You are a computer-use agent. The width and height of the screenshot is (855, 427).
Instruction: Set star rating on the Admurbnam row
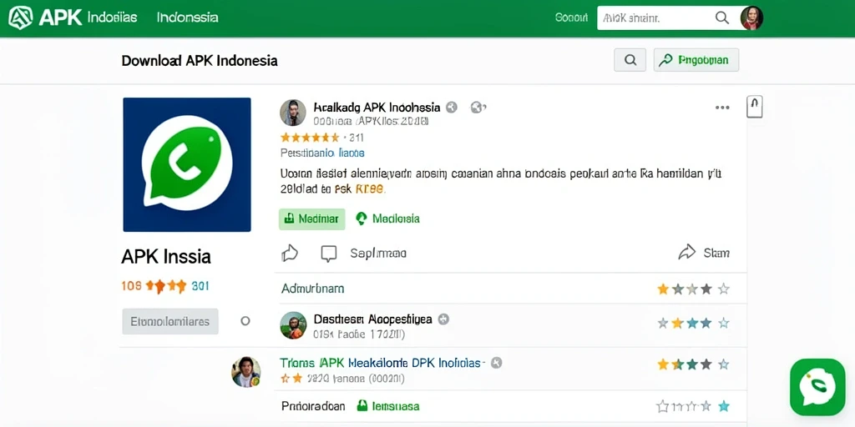693,289
